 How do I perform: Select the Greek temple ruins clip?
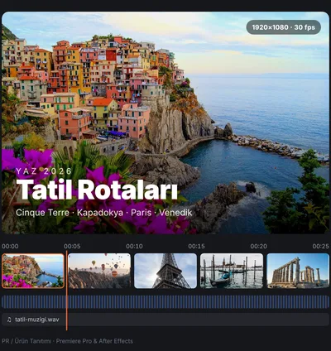pyautogui.click(x=298, y=271)
